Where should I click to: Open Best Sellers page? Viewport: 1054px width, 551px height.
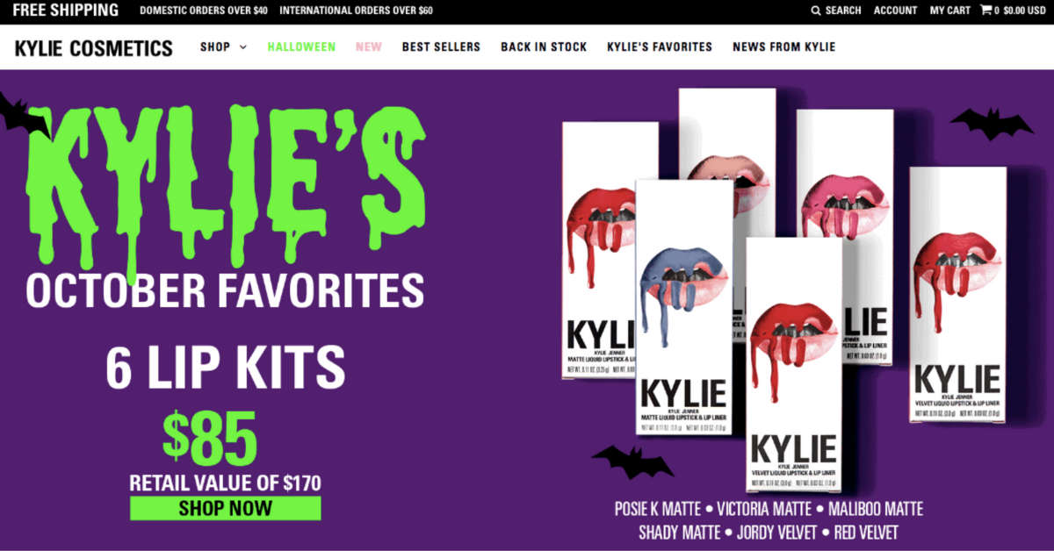tap(441, 47)
